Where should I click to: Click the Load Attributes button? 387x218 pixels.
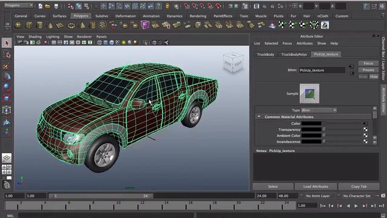(x=316, y=187)
